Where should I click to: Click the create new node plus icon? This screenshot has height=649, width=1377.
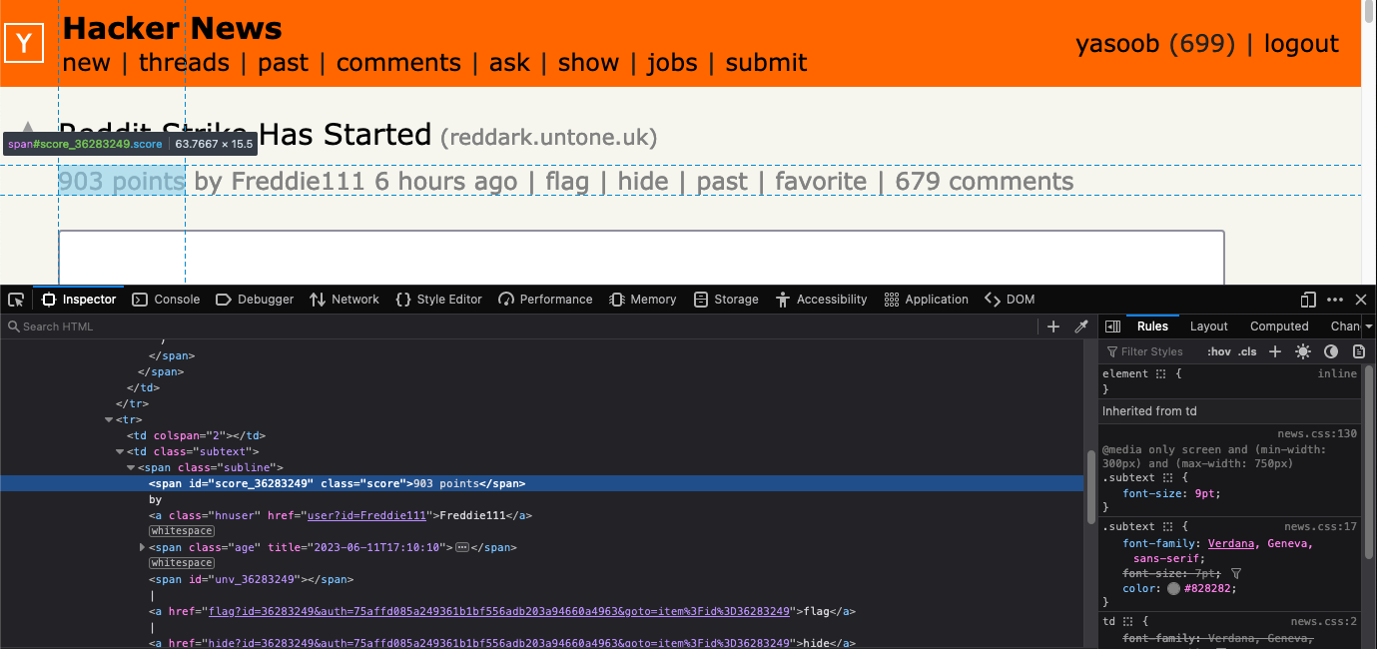pyautogui.click(x=1052, y=326)
